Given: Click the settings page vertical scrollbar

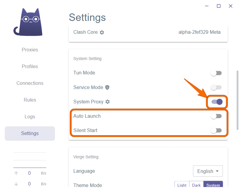Looking at the screenshot, I should pos(238,100).
